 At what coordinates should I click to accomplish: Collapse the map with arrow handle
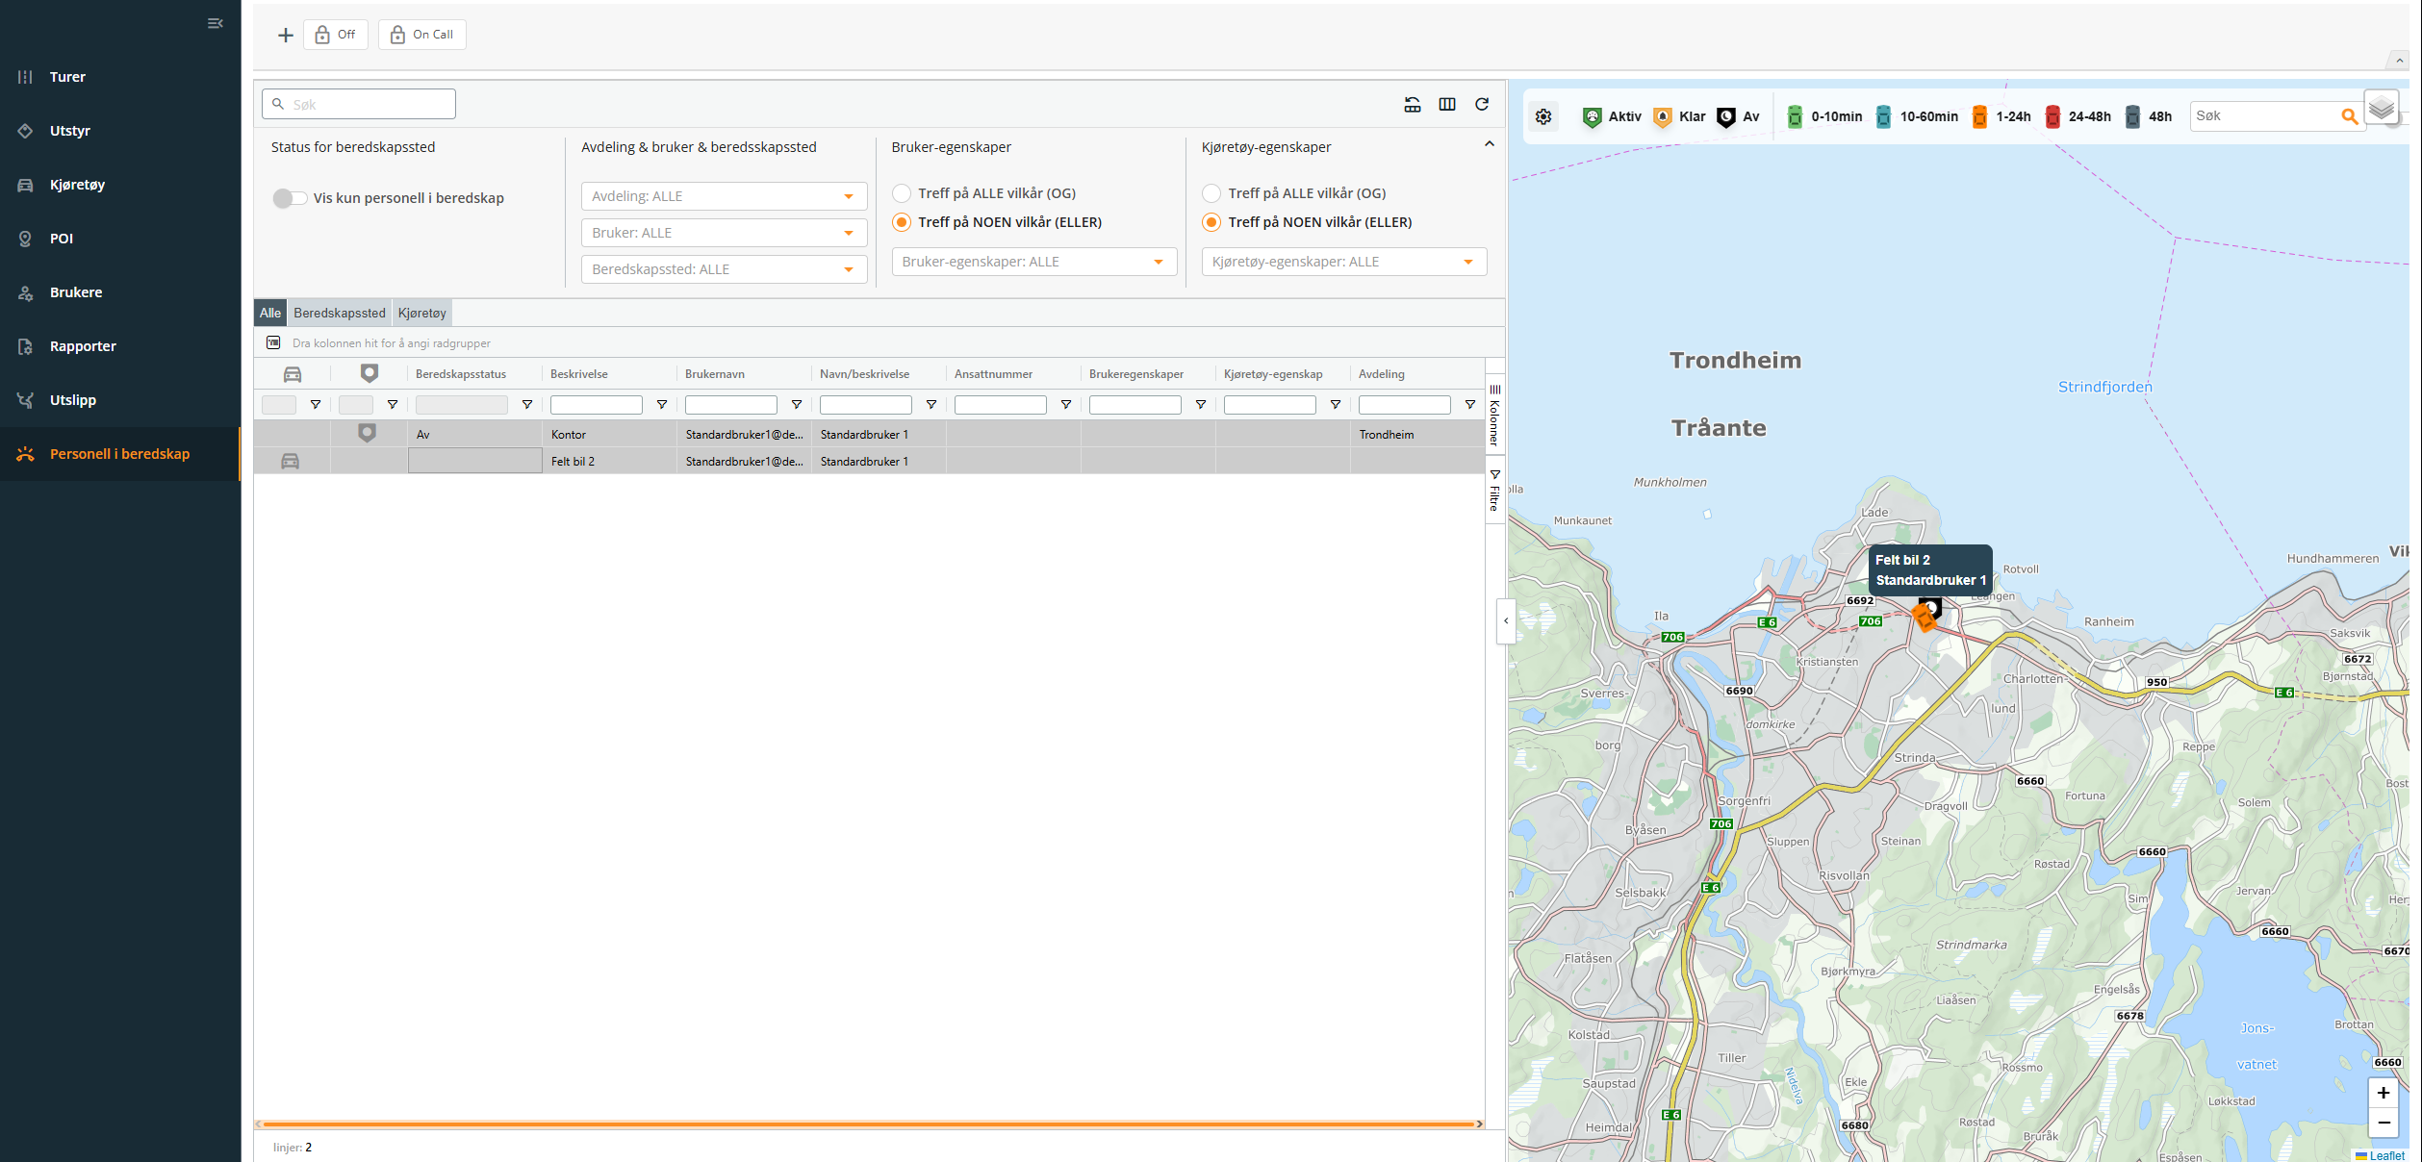coord(1506,620)
